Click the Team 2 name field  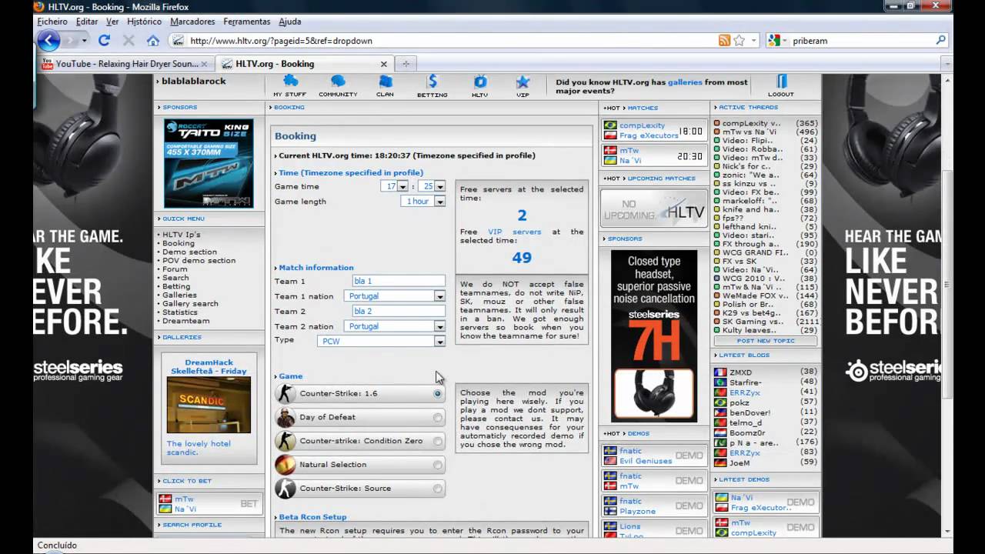[399, 312]
